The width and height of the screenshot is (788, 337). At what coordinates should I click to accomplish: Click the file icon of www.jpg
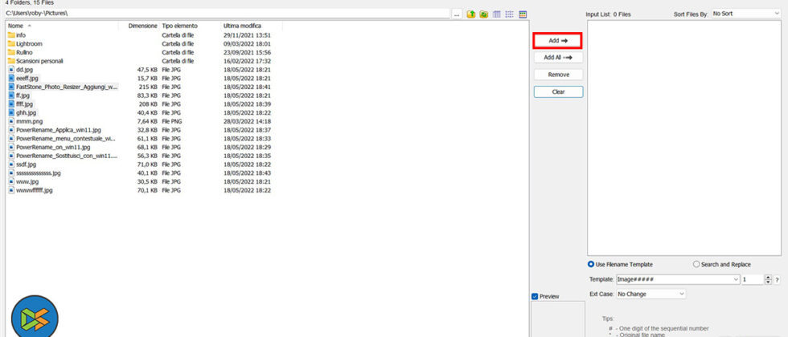click(11, 181)
